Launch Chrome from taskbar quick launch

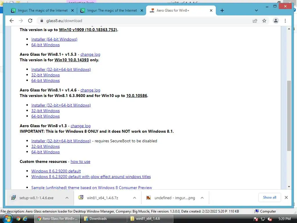pos(18,219)
